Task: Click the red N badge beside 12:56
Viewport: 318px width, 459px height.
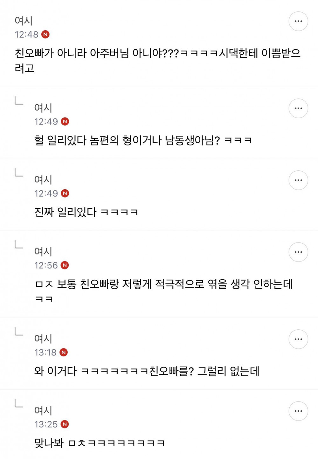Action: coord(65,265)
